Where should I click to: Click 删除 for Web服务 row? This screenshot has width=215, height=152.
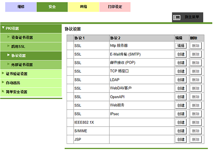(x=195, y=105)
